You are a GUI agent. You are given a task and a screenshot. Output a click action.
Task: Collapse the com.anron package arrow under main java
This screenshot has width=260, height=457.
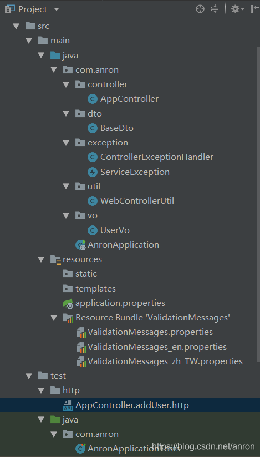54,70
